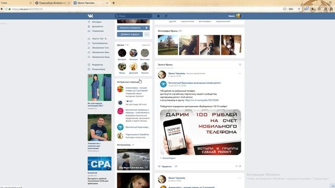Open friend Валерия's avatar
The image size is (335, 188).
coord(122,53)
